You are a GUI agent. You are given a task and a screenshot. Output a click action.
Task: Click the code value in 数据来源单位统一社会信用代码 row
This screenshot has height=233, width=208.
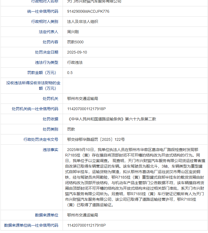click(86, 225)
